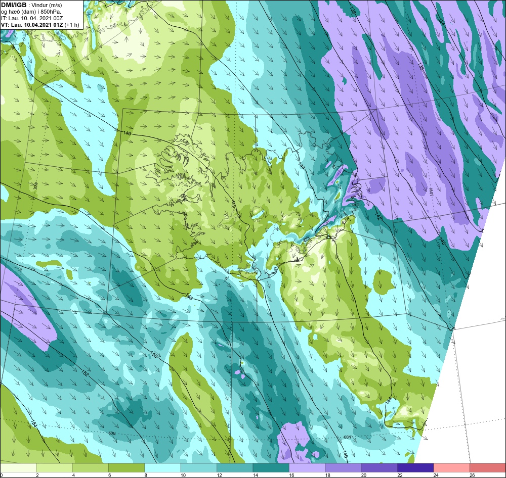Click the '140' height contour label
Viewport: 506px width, 478px height.
click(442, 241)
